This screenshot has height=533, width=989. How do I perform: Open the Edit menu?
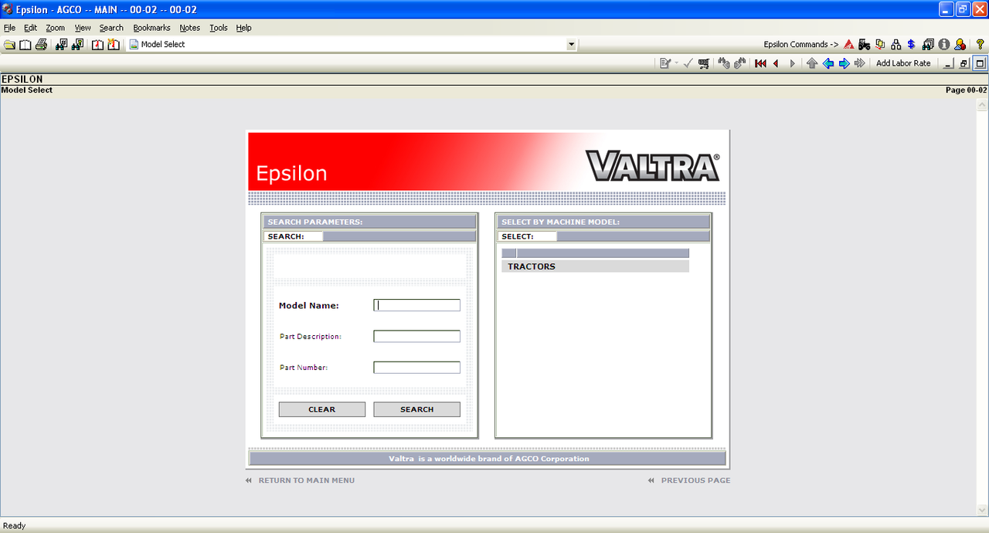click(30, 28)
